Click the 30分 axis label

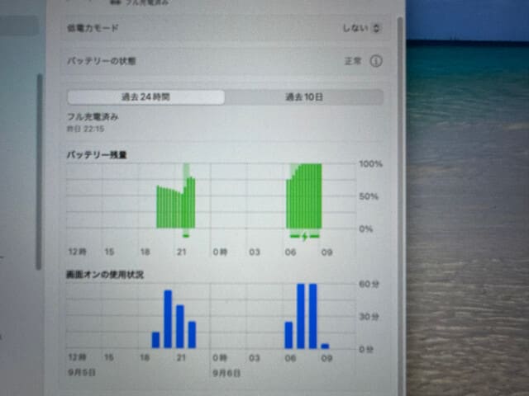click(x=369, y=317)
